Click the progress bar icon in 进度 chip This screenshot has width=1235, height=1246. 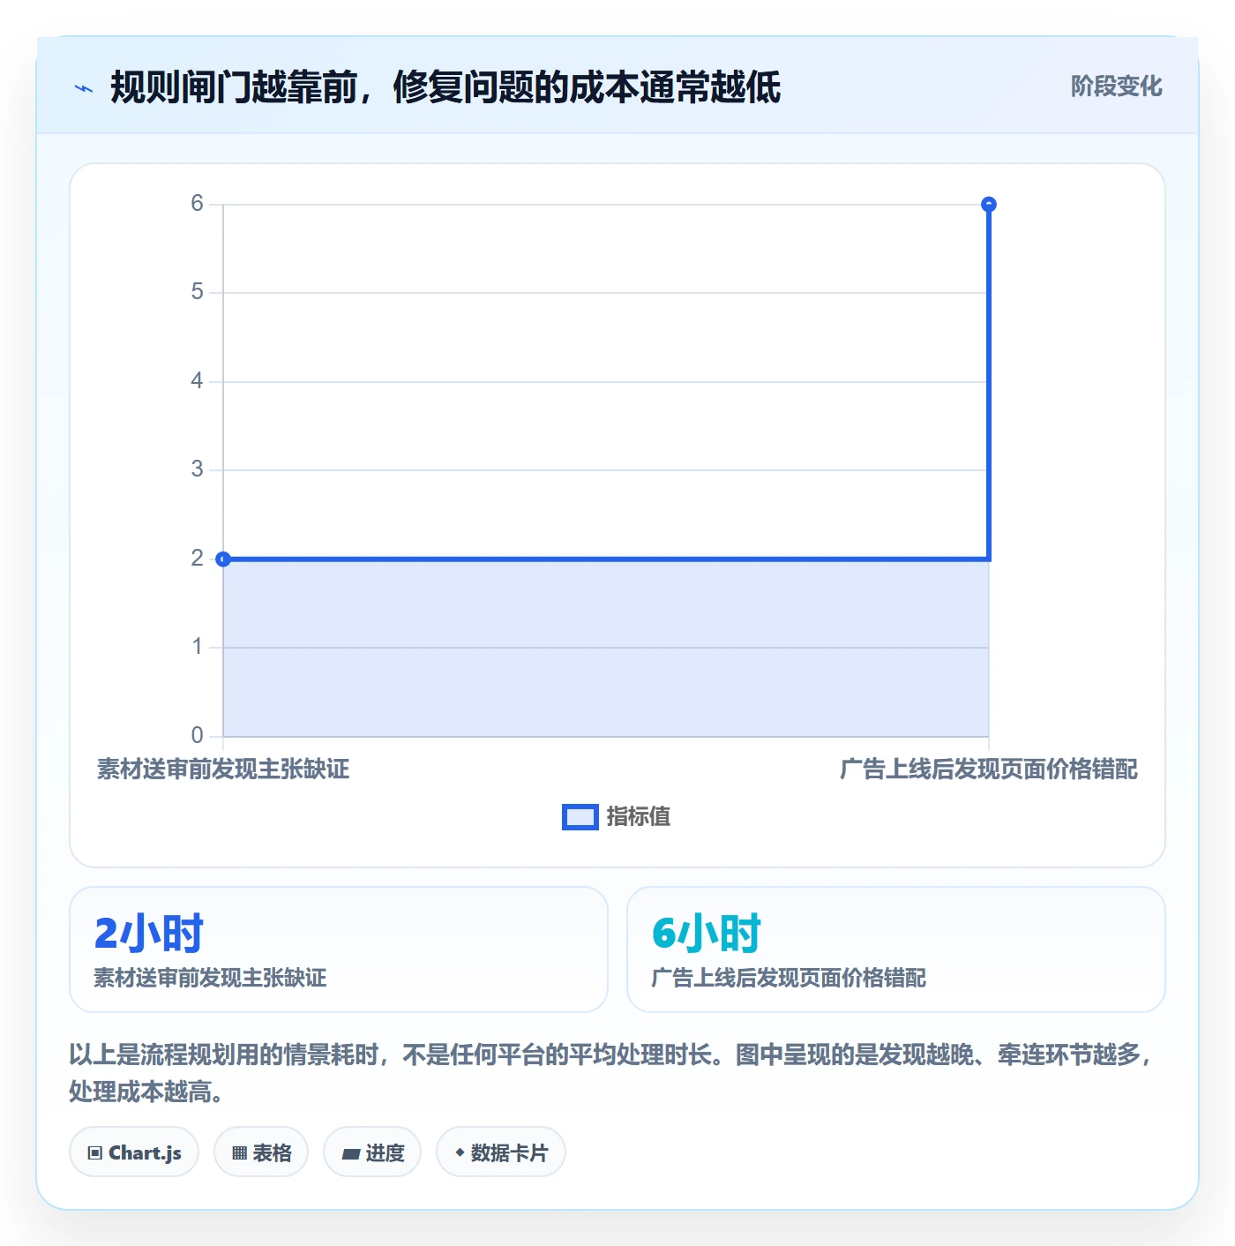pos(350,1153)
